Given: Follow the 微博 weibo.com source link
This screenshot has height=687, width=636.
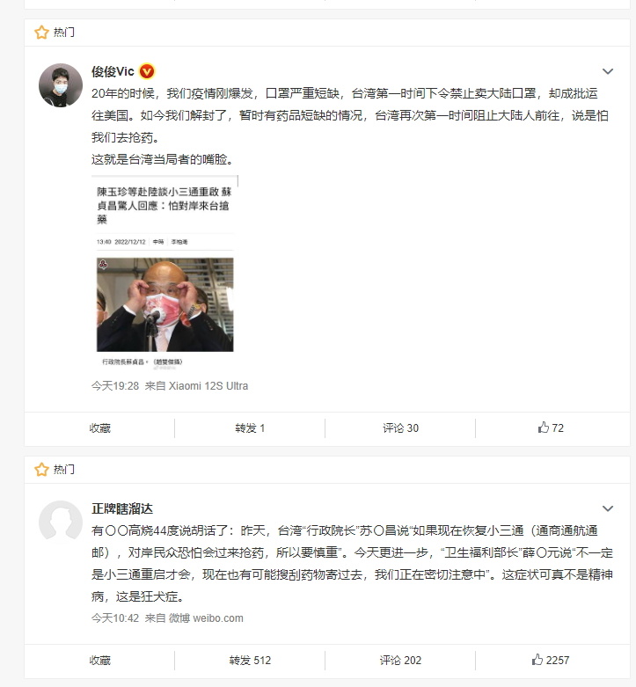Looking at the screenshot, I should [x=206, y=618].
